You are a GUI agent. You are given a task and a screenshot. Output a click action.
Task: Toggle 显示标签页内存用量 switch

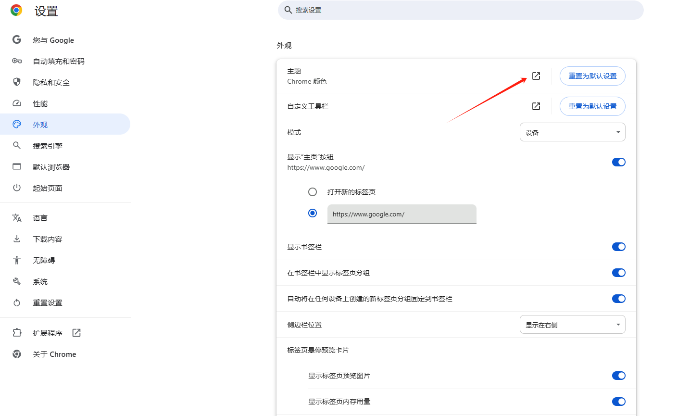619,402
